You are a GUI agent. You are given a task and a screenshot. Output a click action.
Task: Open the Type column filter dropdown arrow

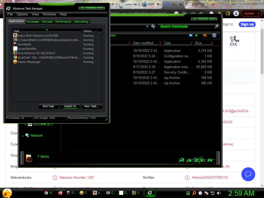coord(191,43)
